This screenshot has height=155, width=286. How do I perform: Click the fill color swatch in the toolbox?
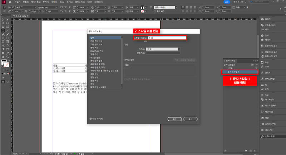[4, 62]
